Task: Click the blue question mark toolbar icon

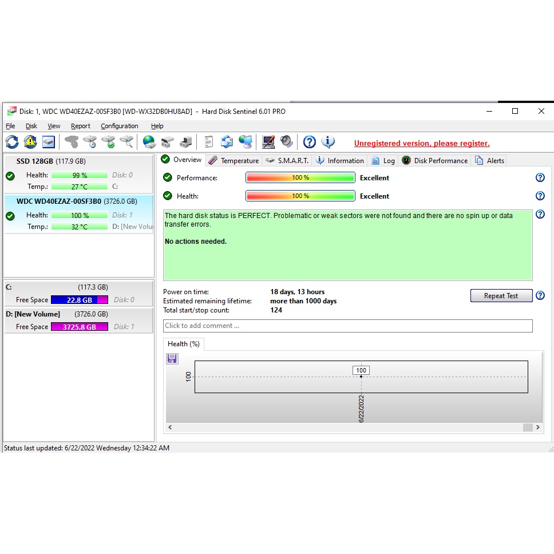Action: tap(310, 142)
